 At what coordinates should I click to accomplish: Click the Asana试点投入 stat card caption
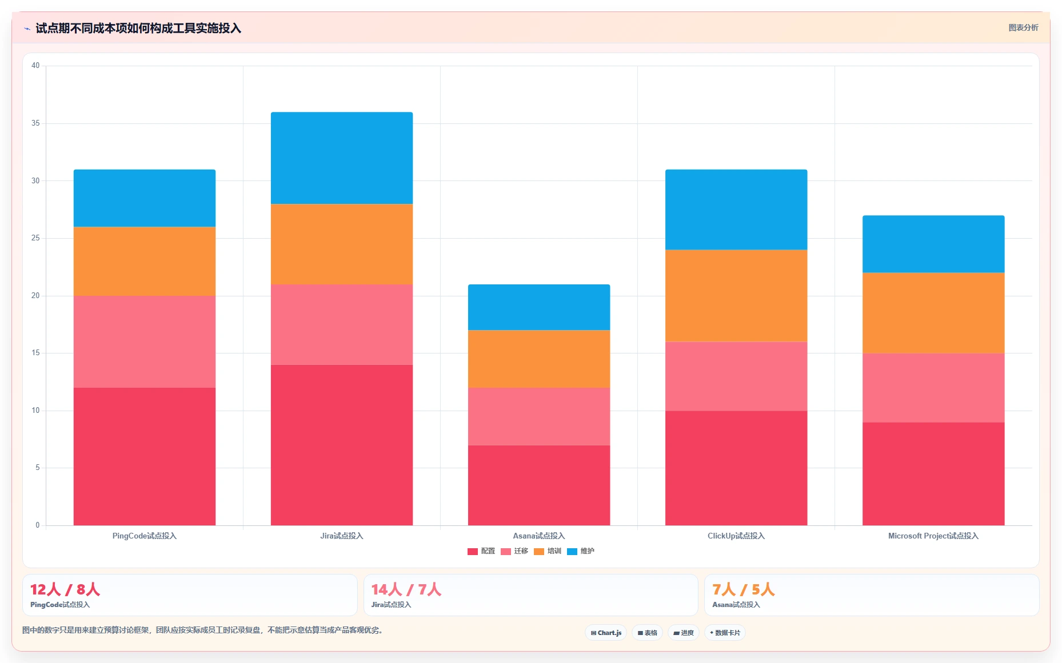(736, 605)
